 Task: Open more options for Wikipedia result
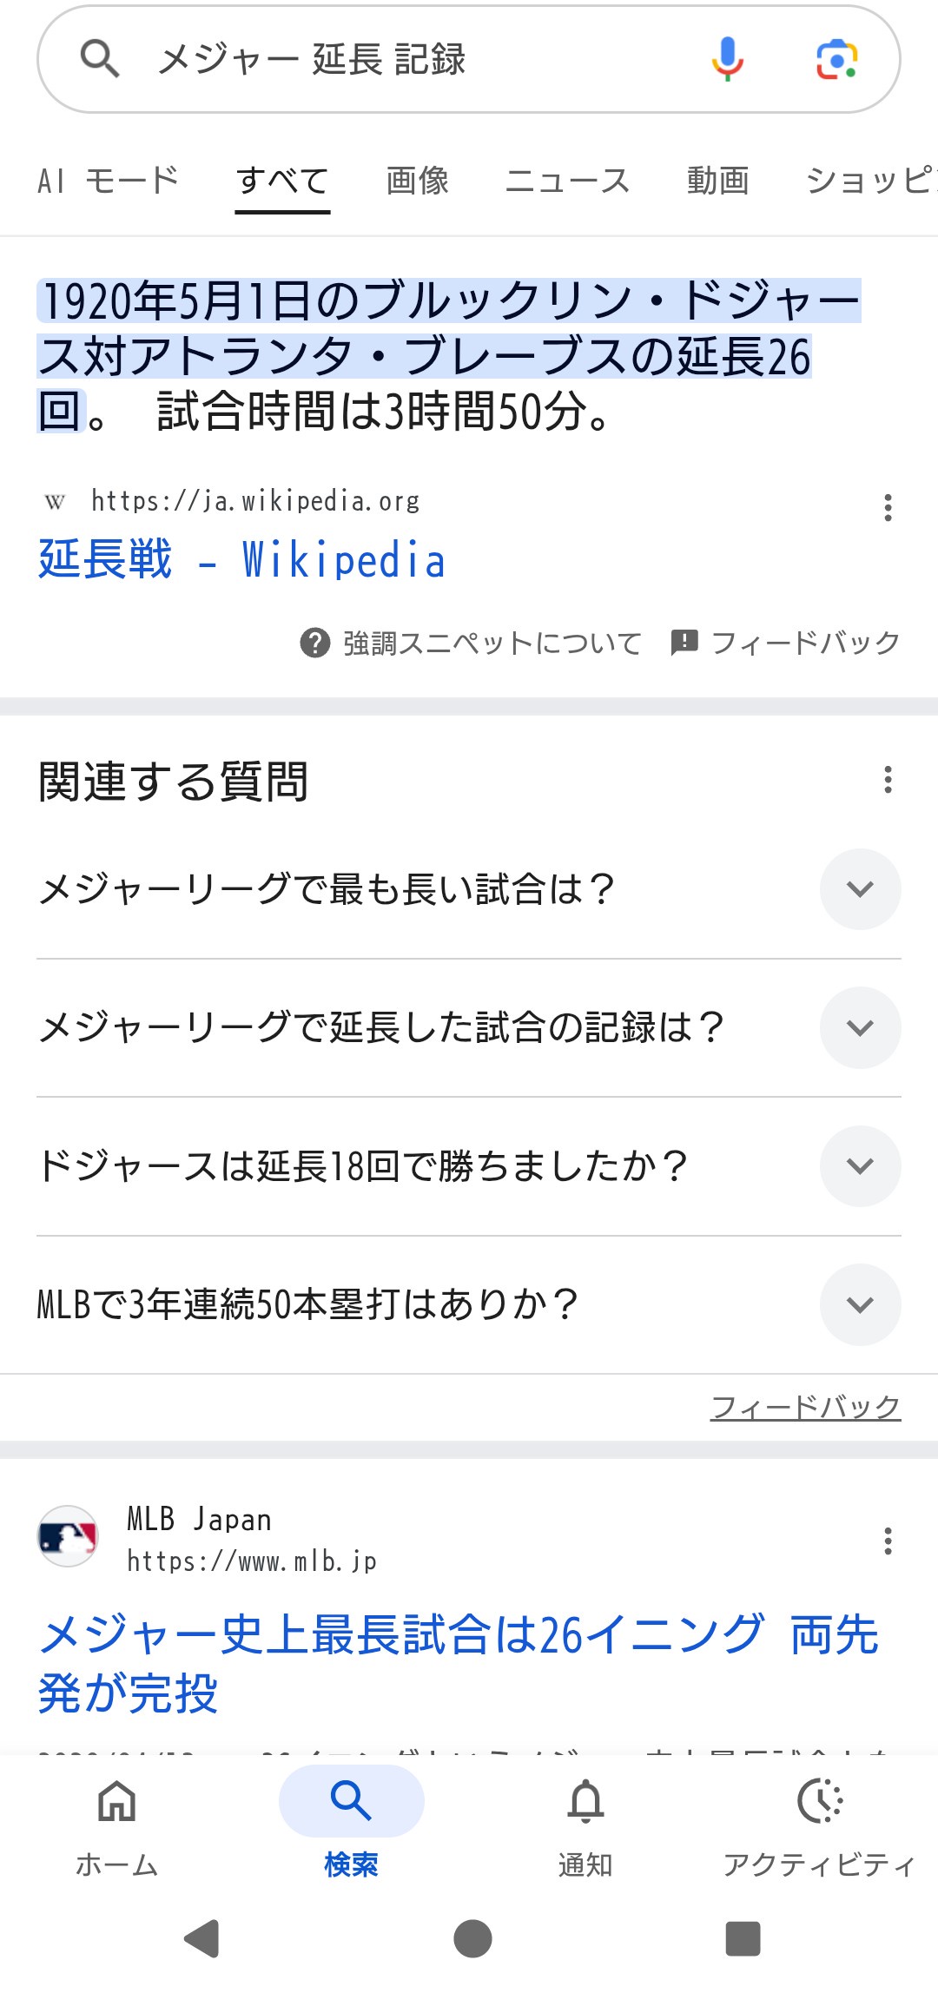(888, 507)
